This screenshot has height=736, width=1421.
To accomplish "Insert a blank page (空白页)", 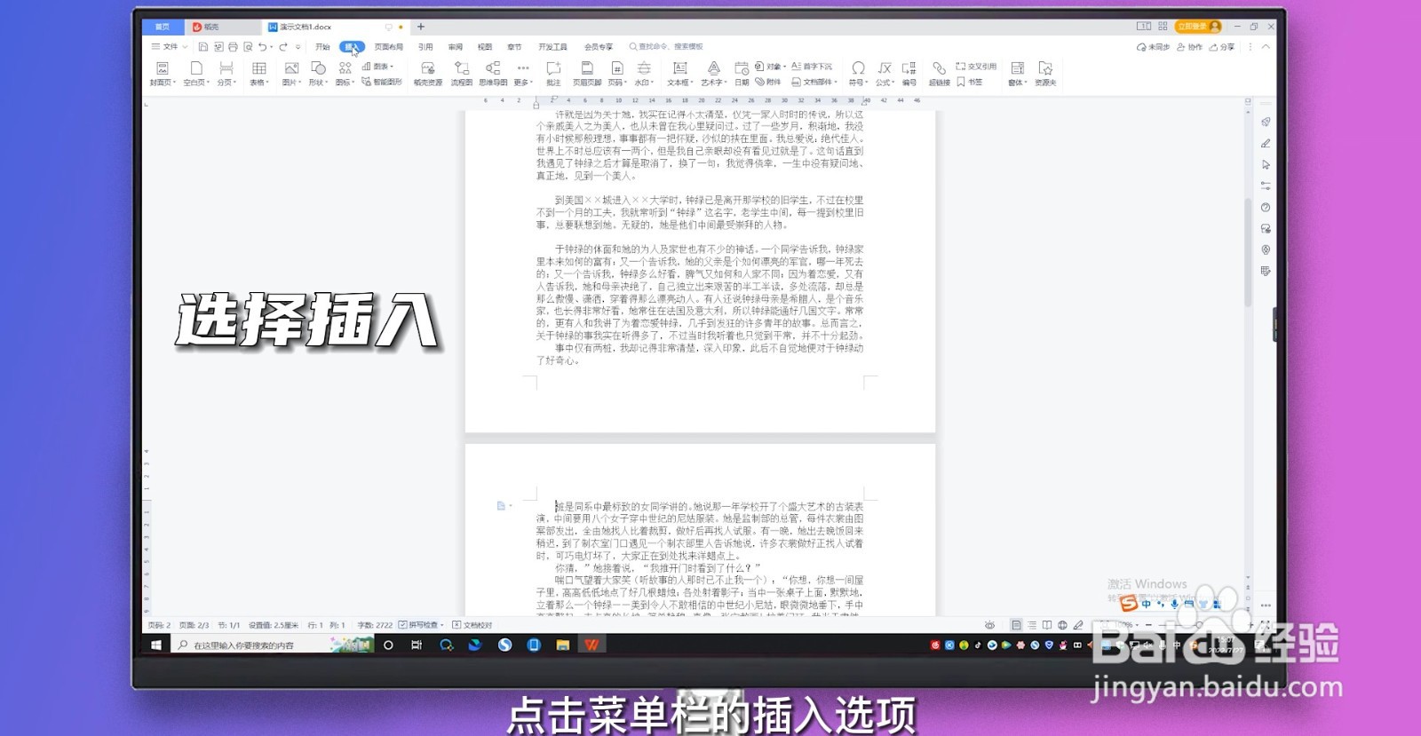I will 195,74.
